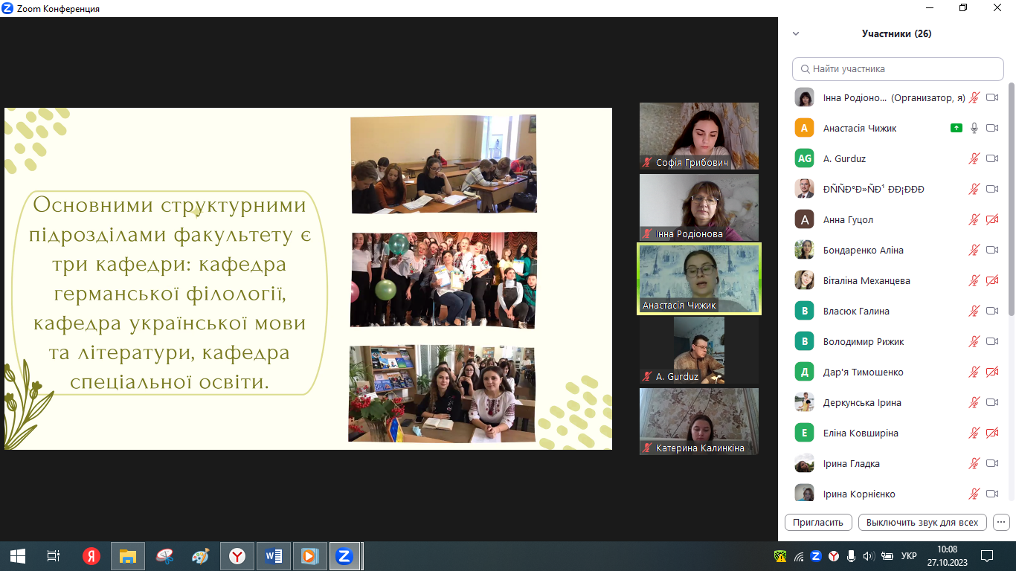
Task: Collapse the Участники panel chevron
Action: coord(796,33)
